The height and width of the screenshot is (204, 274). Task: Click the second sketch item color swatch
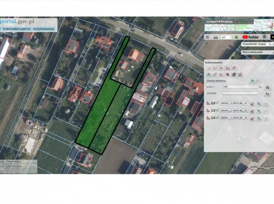(x=213, y=110)
